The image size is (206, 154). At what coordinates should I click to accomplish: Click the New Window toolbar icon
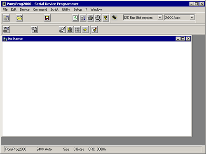click(x=6, y=18)
